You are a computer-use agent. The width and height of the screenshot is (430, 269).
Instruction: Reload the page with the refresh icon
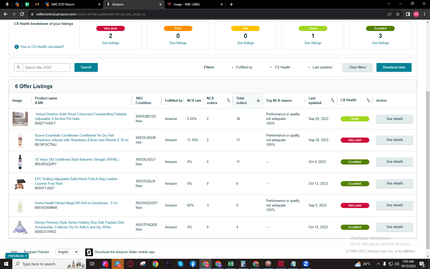(22, 14)
